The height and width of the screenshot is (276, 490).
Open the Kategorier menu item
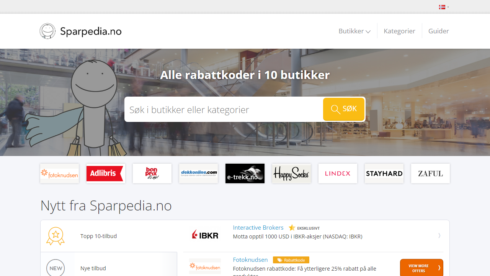[399, 31]
